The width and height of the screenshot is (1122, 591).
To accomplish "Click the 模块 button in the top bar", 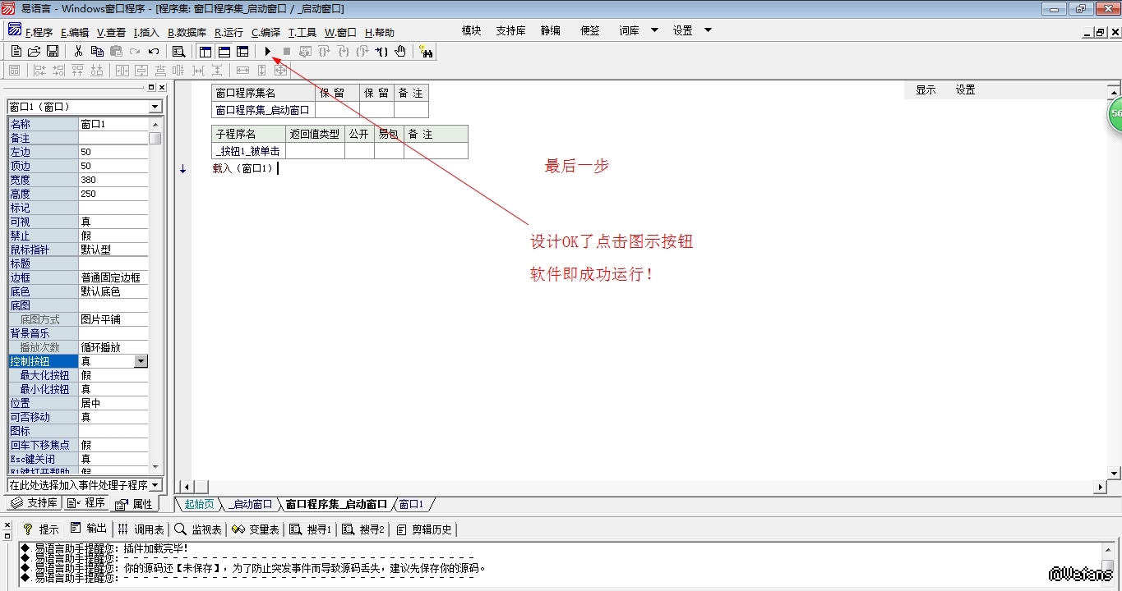I will click(471, 30).
